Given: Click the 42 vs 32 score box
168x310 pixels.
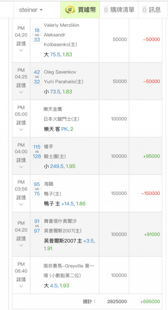Looking at the screenshot, I should click(x=37, y=77).
